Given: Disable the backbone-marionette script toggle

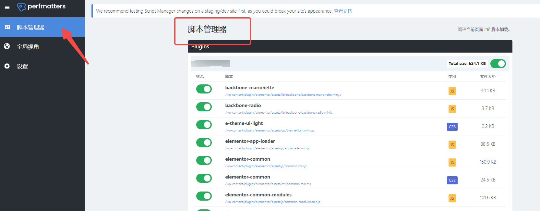Looking at the screenshot, I should click(204, 89).
